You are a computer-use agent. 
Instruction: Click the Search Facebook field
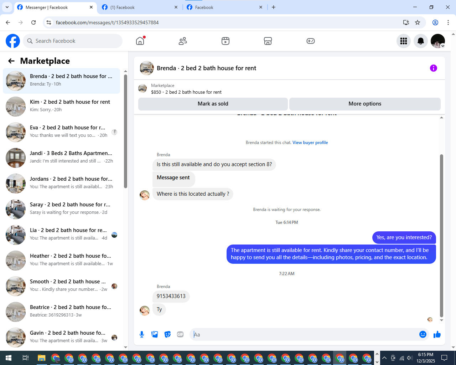73,41
